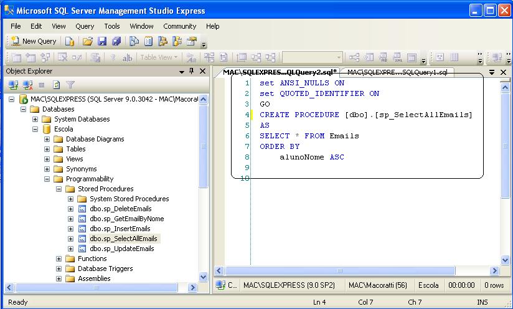Viewport: 513px width, 309px height.
Task: Click the greyed 'ab' text icon
Action: (x=127, y=58)
